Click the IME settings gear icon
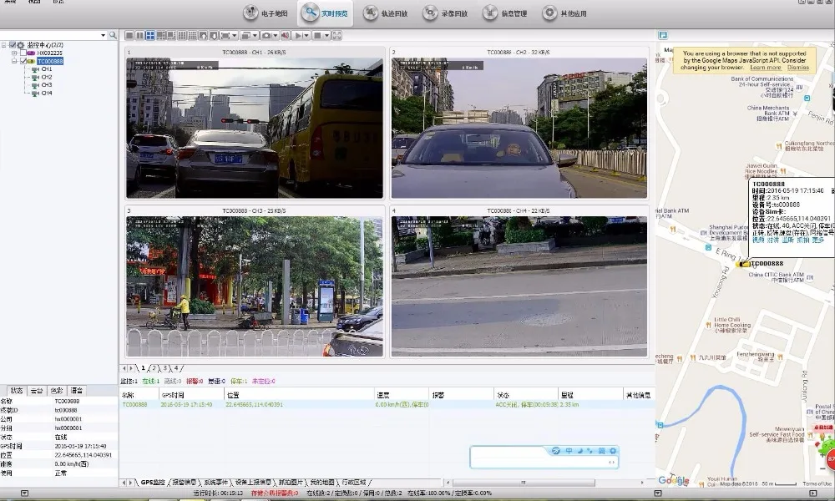The height and width of the screenshot is (501, 835). [x=613, y=450]
